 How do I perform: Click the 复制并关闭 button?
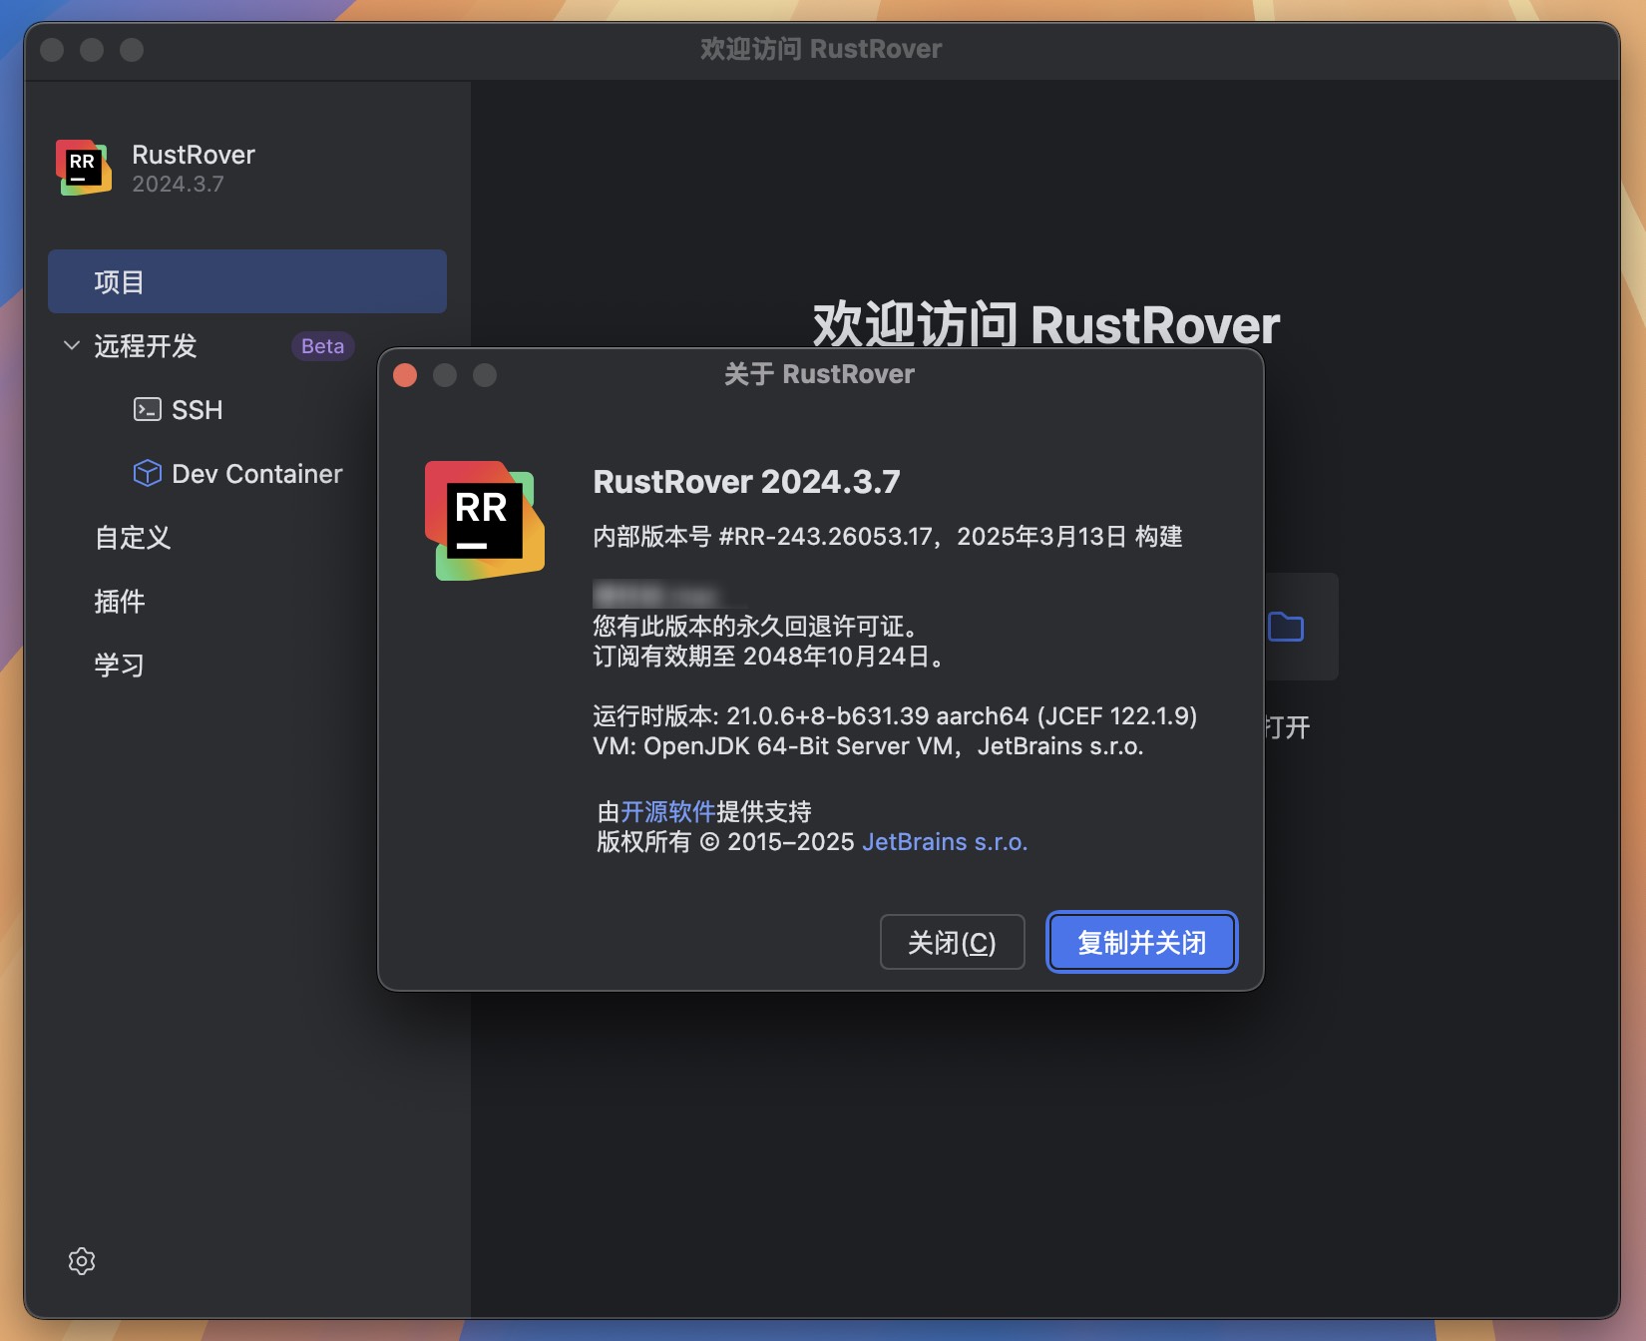[1141, 942]
